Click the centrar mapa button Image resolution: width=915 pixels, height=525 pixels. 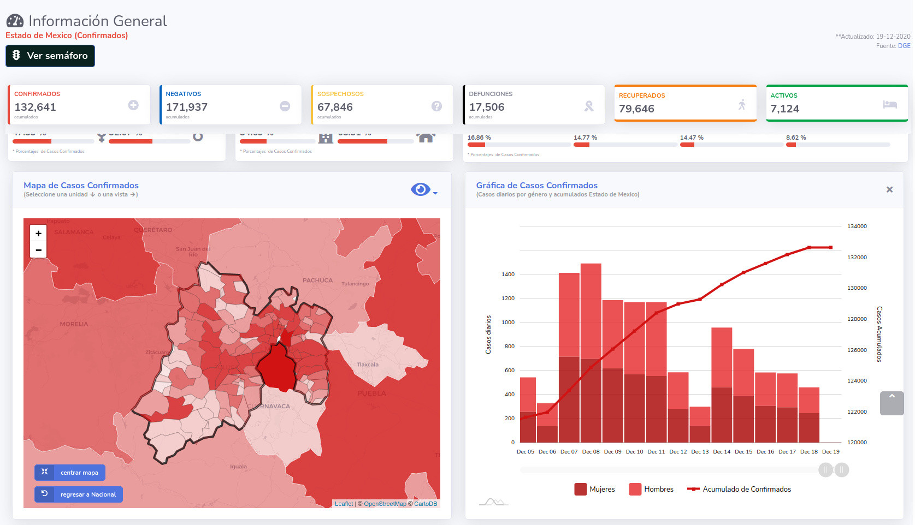point(70,473)
